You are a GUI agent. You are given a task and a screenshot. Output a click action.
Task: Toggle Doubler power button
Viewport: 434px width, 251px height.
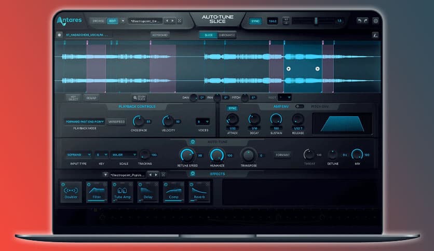[x=63, y=185]
